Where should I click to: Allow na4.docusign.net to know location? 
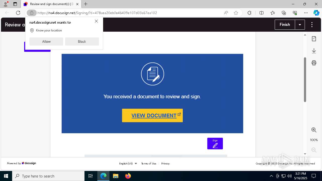[46, 41]
